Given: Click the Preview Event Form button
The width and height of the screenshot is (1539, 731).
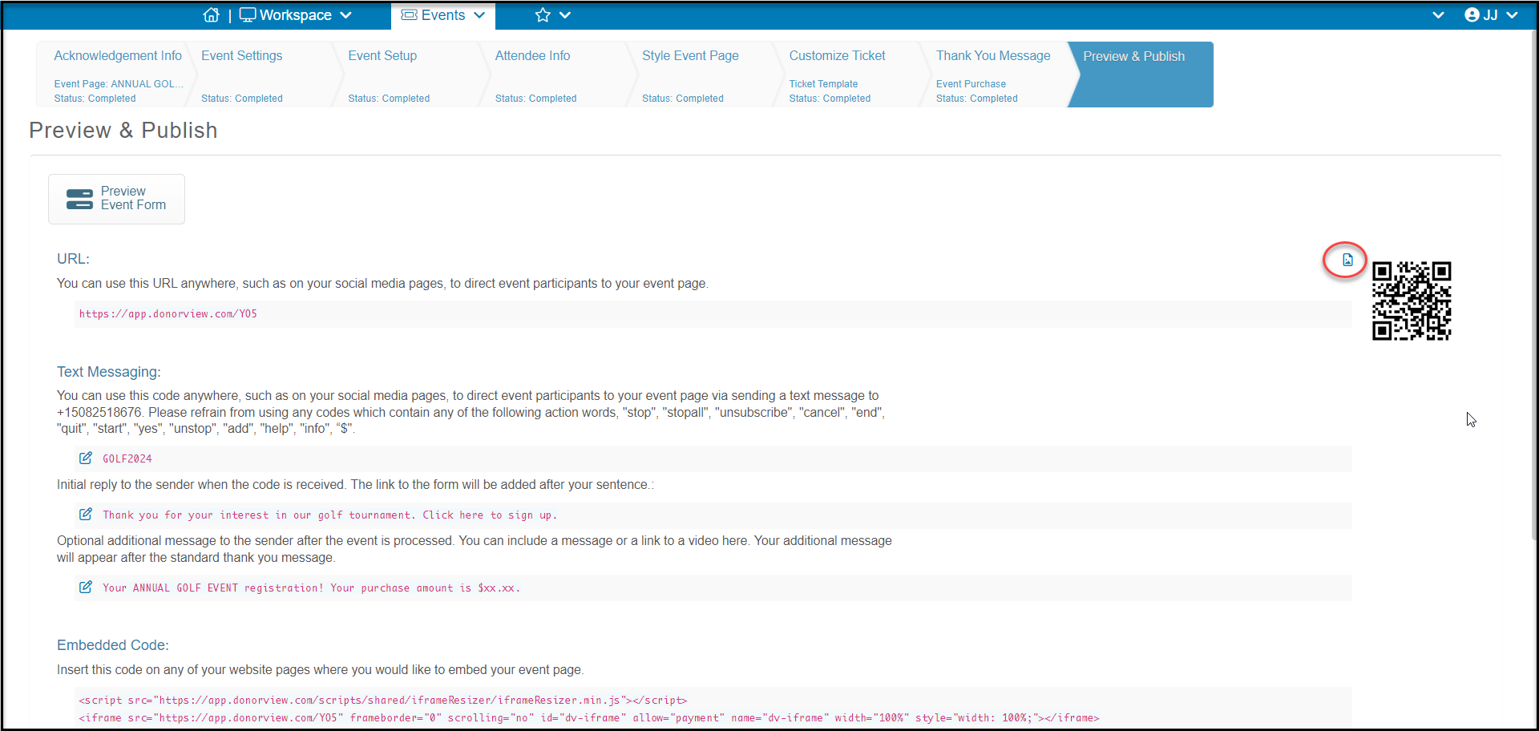Looking at the screenshot, I should (116, 199).
